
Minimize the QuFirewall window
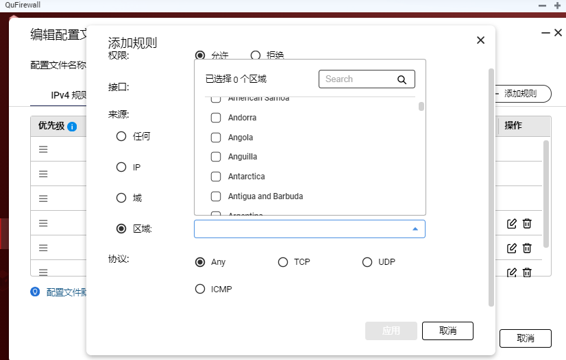coord(542,5)
